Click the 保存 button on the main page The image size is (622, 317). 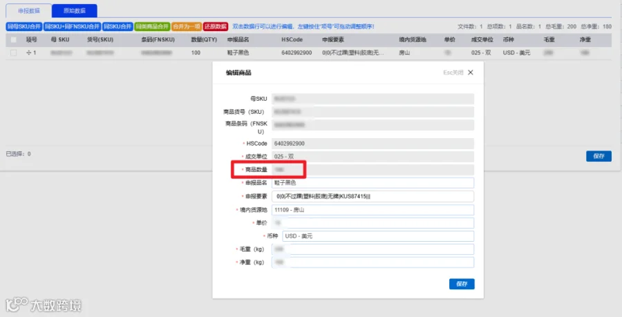pyautogui.click(x=599, y=156)
